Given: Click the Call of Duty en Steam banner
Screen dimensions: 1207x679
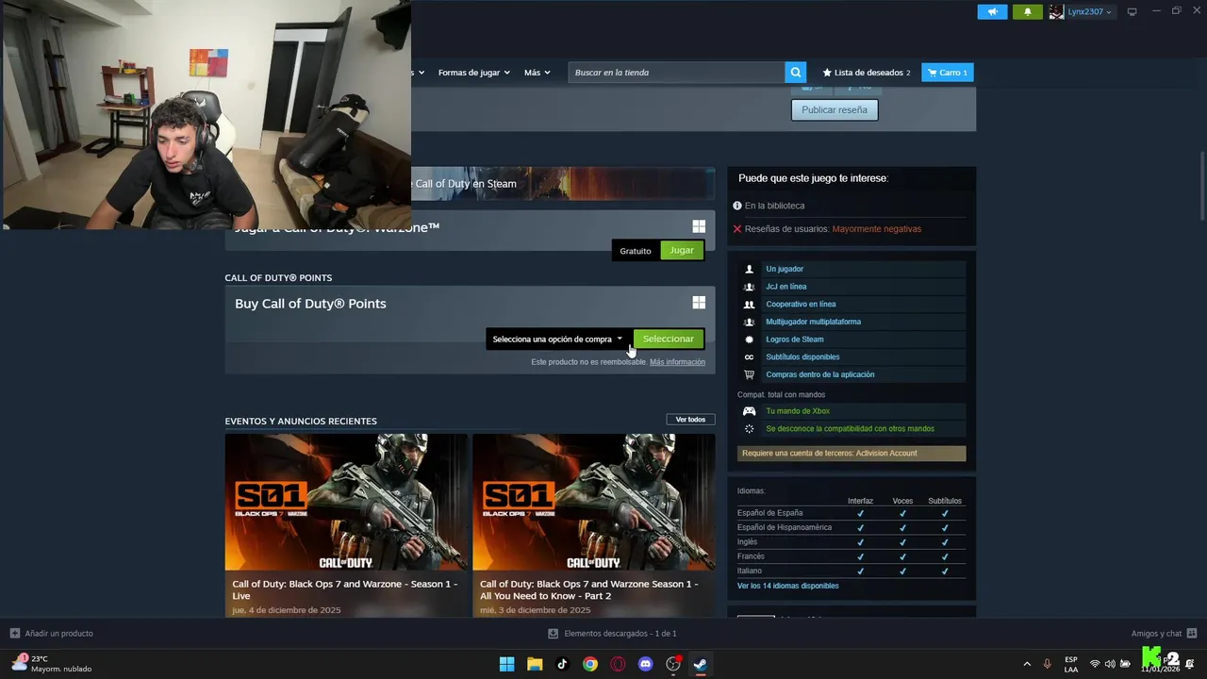Looking at the screenshot, I should point(563,184).
